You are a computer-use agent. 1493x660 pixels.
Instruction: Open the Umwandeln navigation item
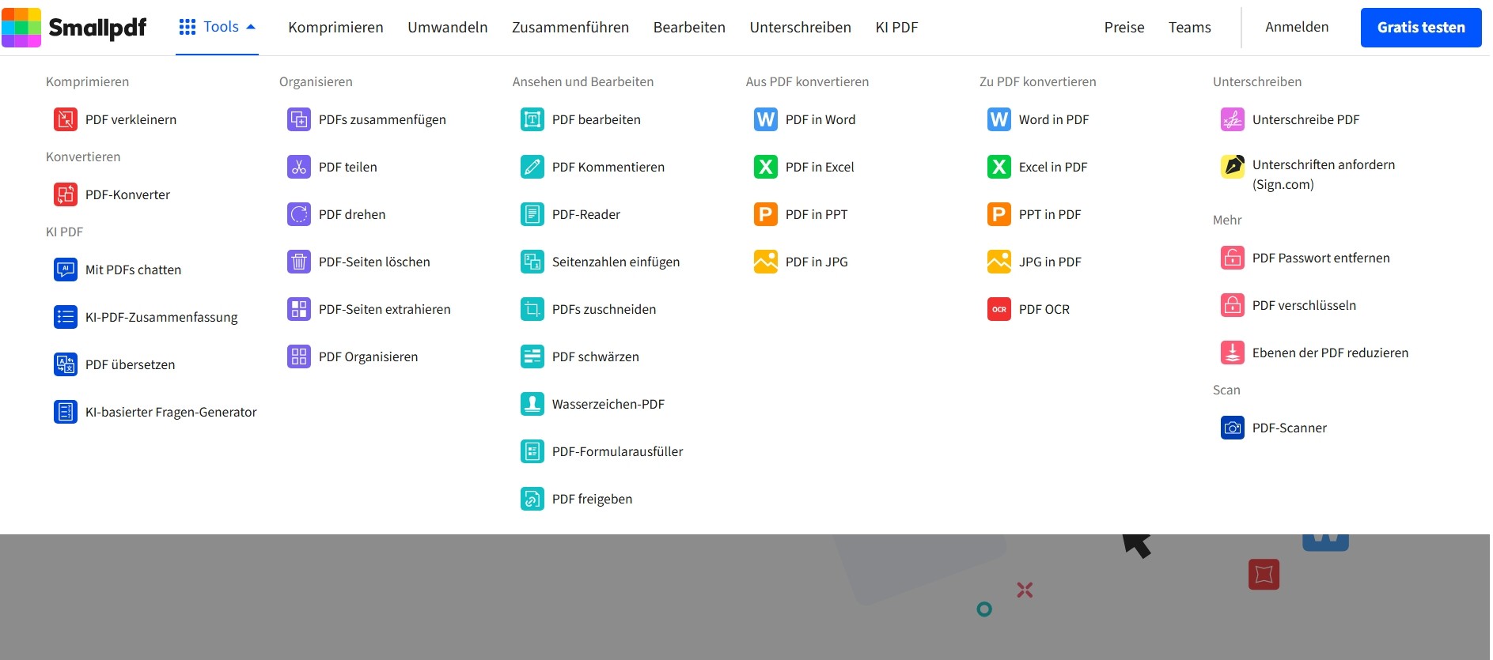(x=447, y=27)
